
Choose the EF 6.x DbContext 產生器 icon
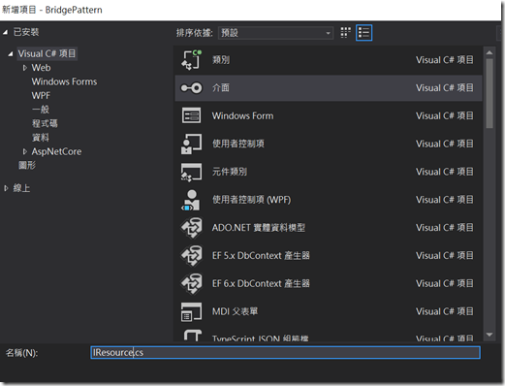pyautogui.click(x=191, y=283)
